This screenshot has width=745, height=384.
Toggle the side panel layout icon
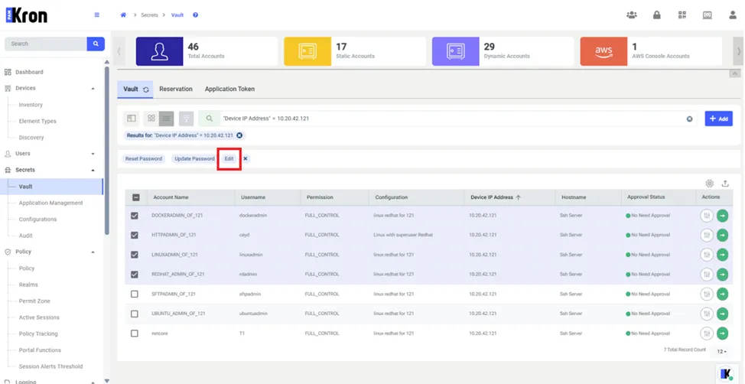pyautogui.click(x=132, y=119)
